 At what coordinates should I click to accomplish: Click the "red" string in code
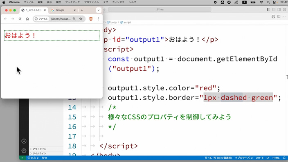pyautogui.click(x=205, y=88)
